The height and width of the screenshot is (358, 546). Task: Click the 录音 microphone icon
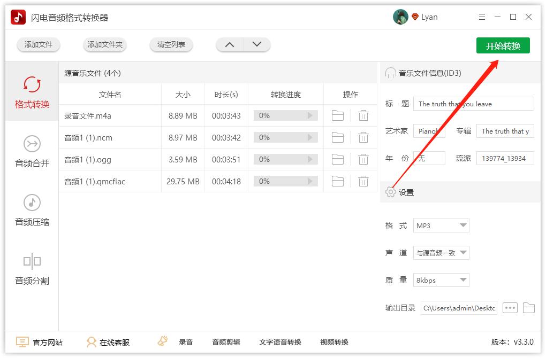[x=163, y=341]
